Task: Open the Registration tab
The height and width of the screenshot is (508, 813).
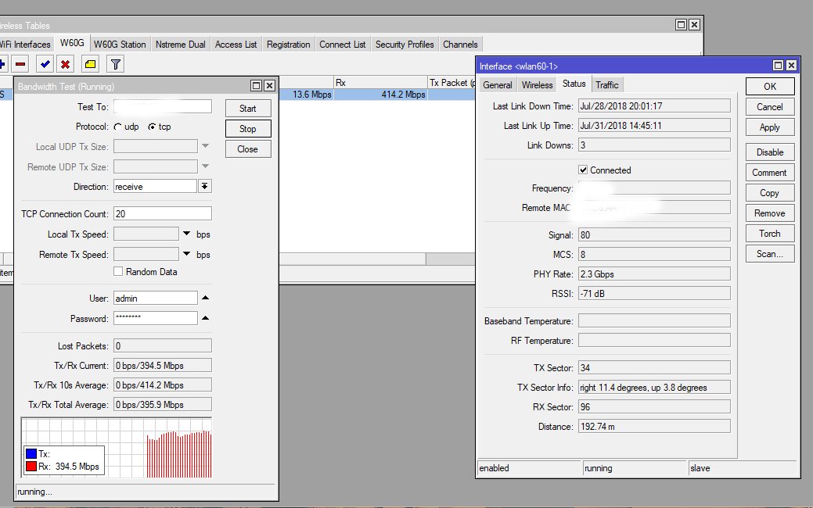Action: coord(288,45)
